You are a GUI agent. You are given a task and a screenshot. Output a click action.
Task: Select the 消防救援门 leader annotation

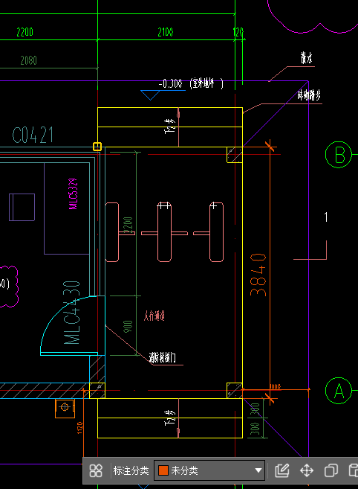pos(162,357)
